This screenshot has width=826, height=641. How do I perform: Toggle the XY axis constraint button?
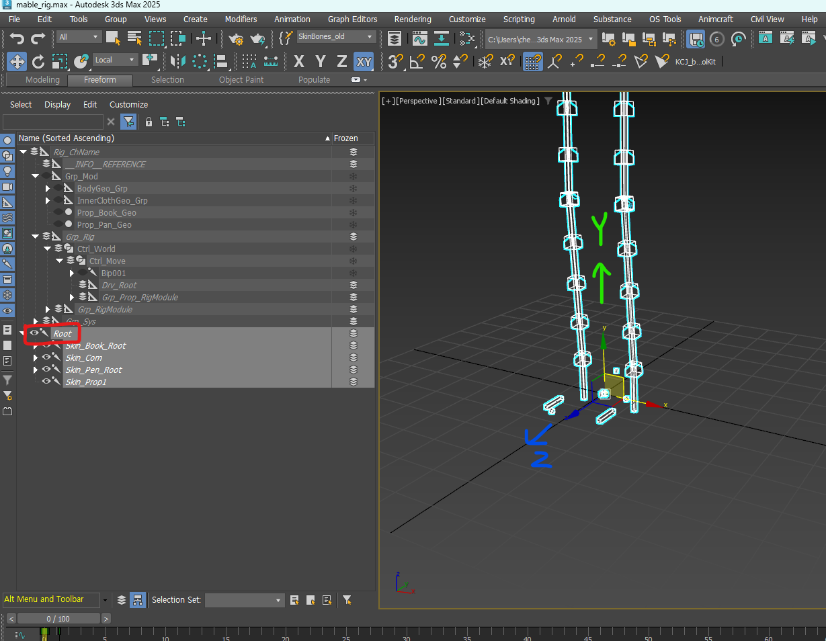pos(364,62)
